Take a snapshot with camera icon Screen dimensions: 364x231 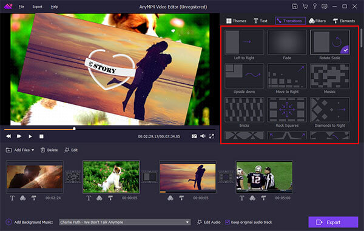[x=194, y=136]
